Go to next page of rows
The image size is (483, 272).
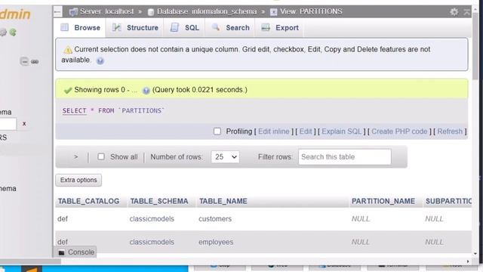point(75,157)
